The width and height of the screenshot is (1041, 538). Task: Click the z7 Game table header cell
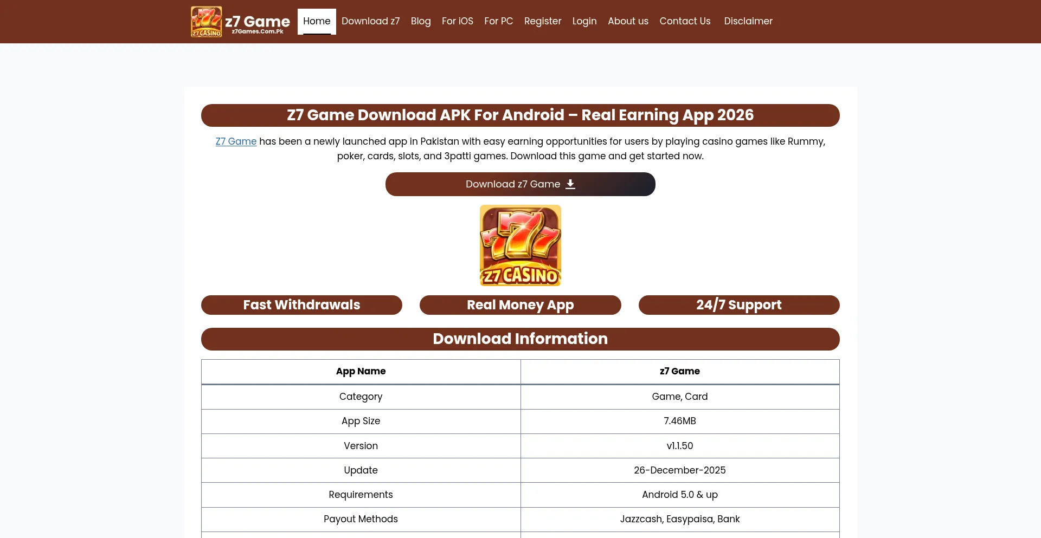pos(680,372)
